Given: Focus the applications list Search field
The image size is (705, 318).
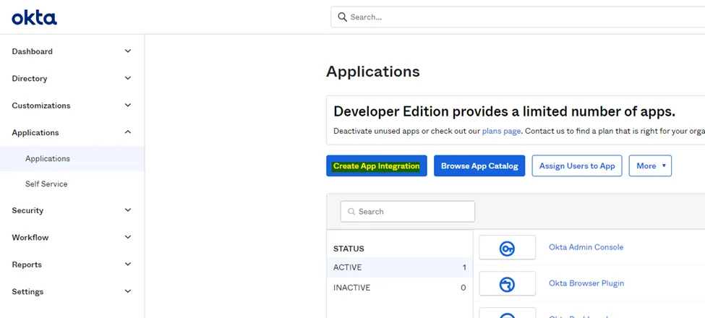Looking at the screenshot, I should 407,212.
